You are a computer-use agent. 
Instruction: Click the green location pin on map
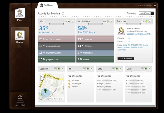(45, 91)
